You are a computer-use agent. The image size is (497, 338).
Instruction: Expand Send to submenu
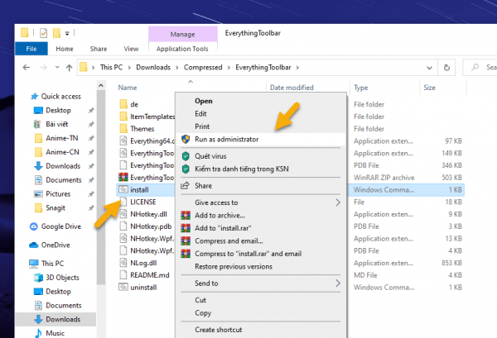(x=338, y=283)
